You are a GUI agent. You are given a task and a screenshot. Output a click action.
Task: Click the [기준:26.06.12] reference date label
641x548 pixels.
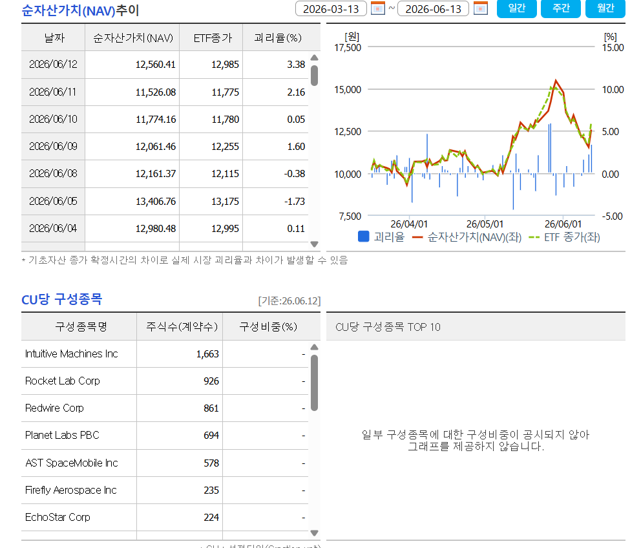click(289, 301)
